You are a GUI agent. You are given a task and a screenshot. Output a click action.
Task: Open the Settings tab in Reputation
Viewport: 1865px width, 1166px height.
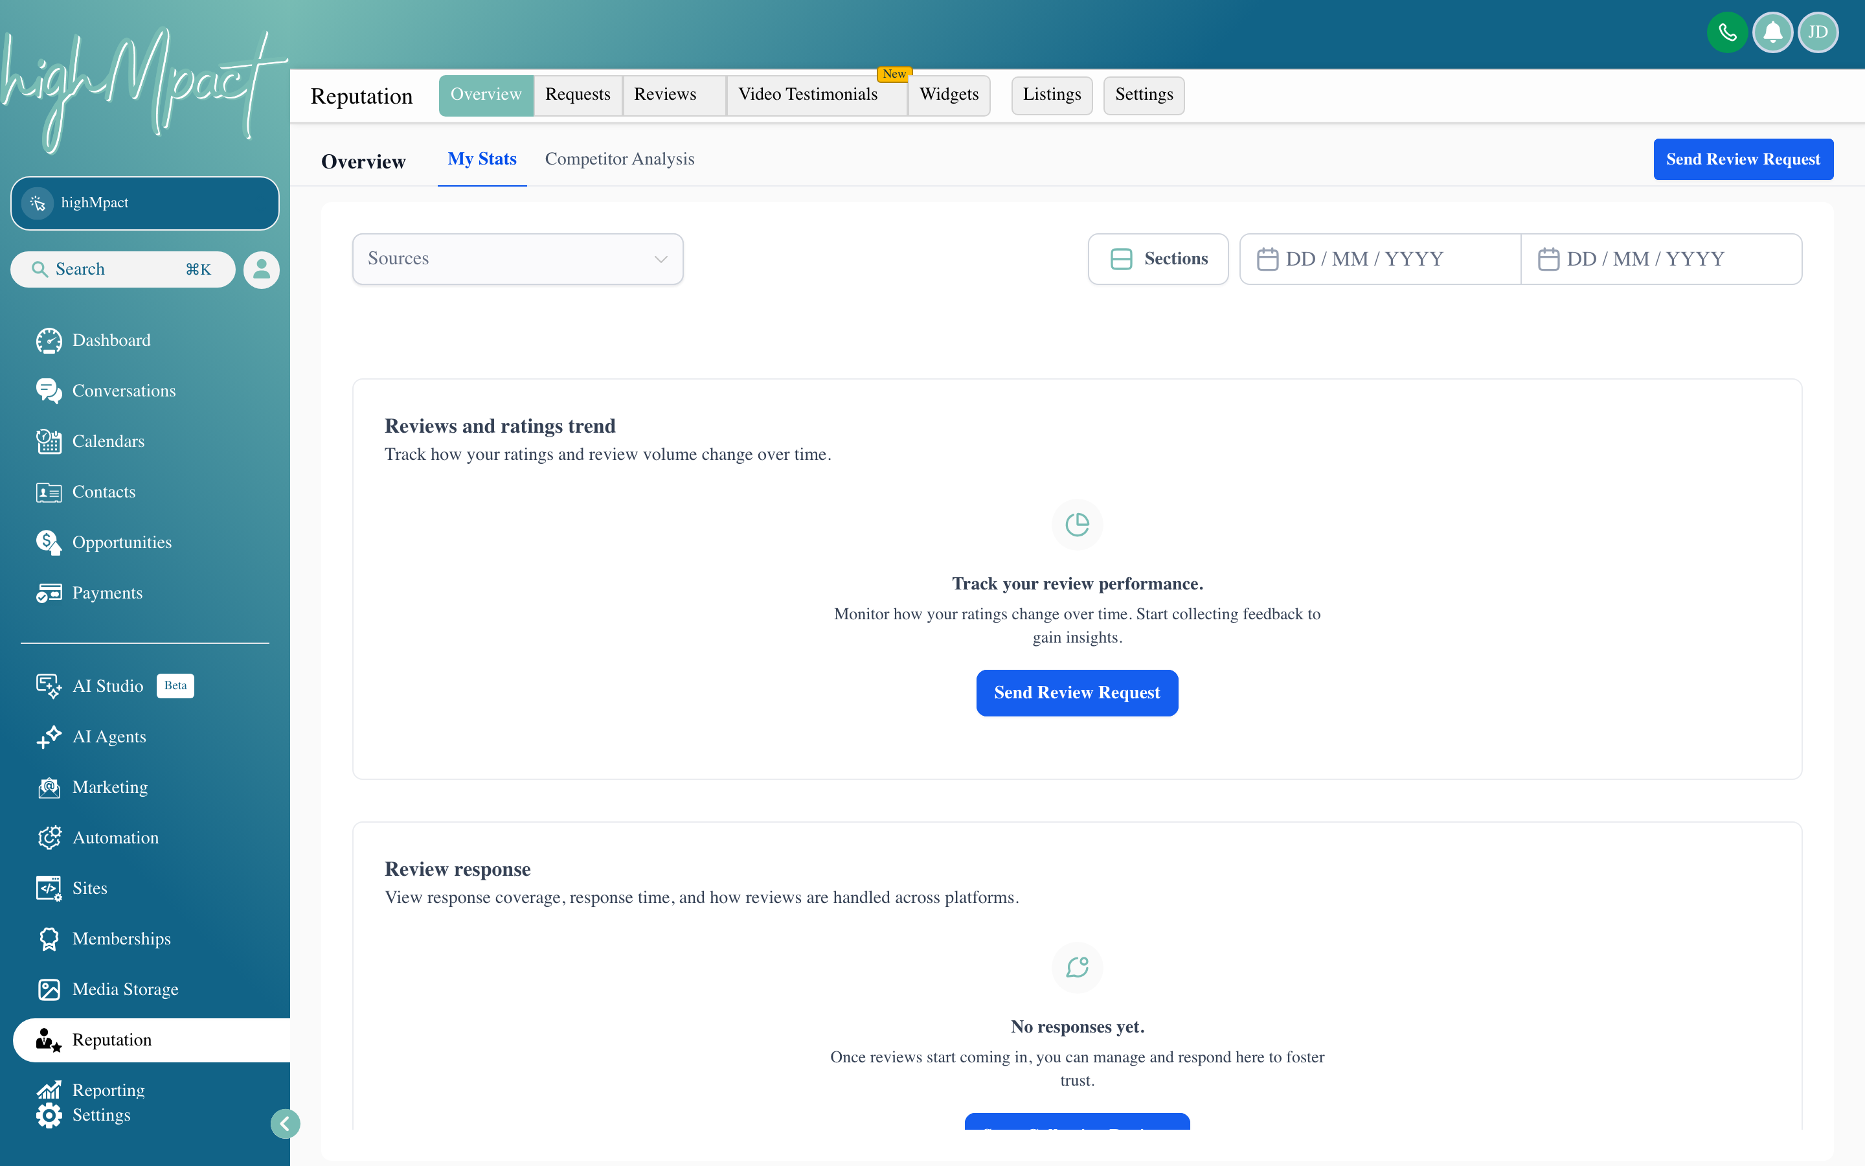pyautogui.click(x=1144, y=95)
